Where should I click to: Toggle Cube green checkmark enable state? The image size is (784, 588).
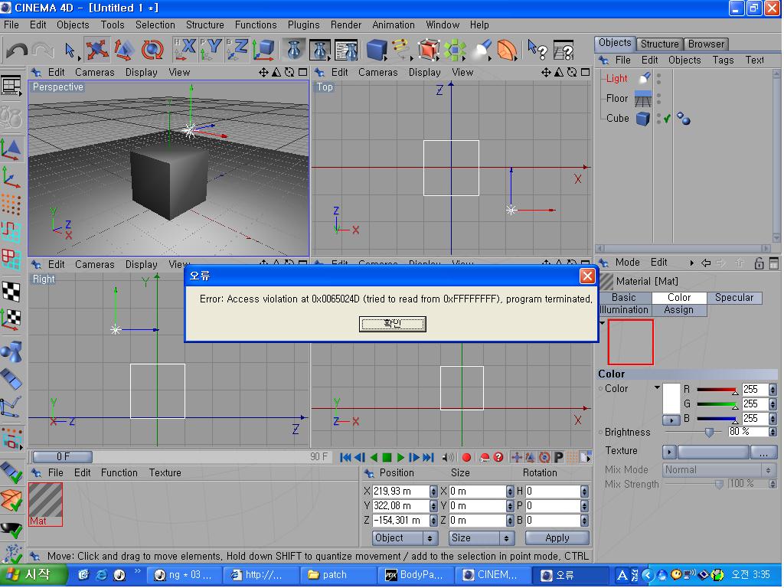click(667, 119)
